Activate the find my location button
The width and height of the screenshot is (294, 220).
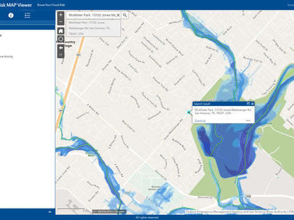61,39
